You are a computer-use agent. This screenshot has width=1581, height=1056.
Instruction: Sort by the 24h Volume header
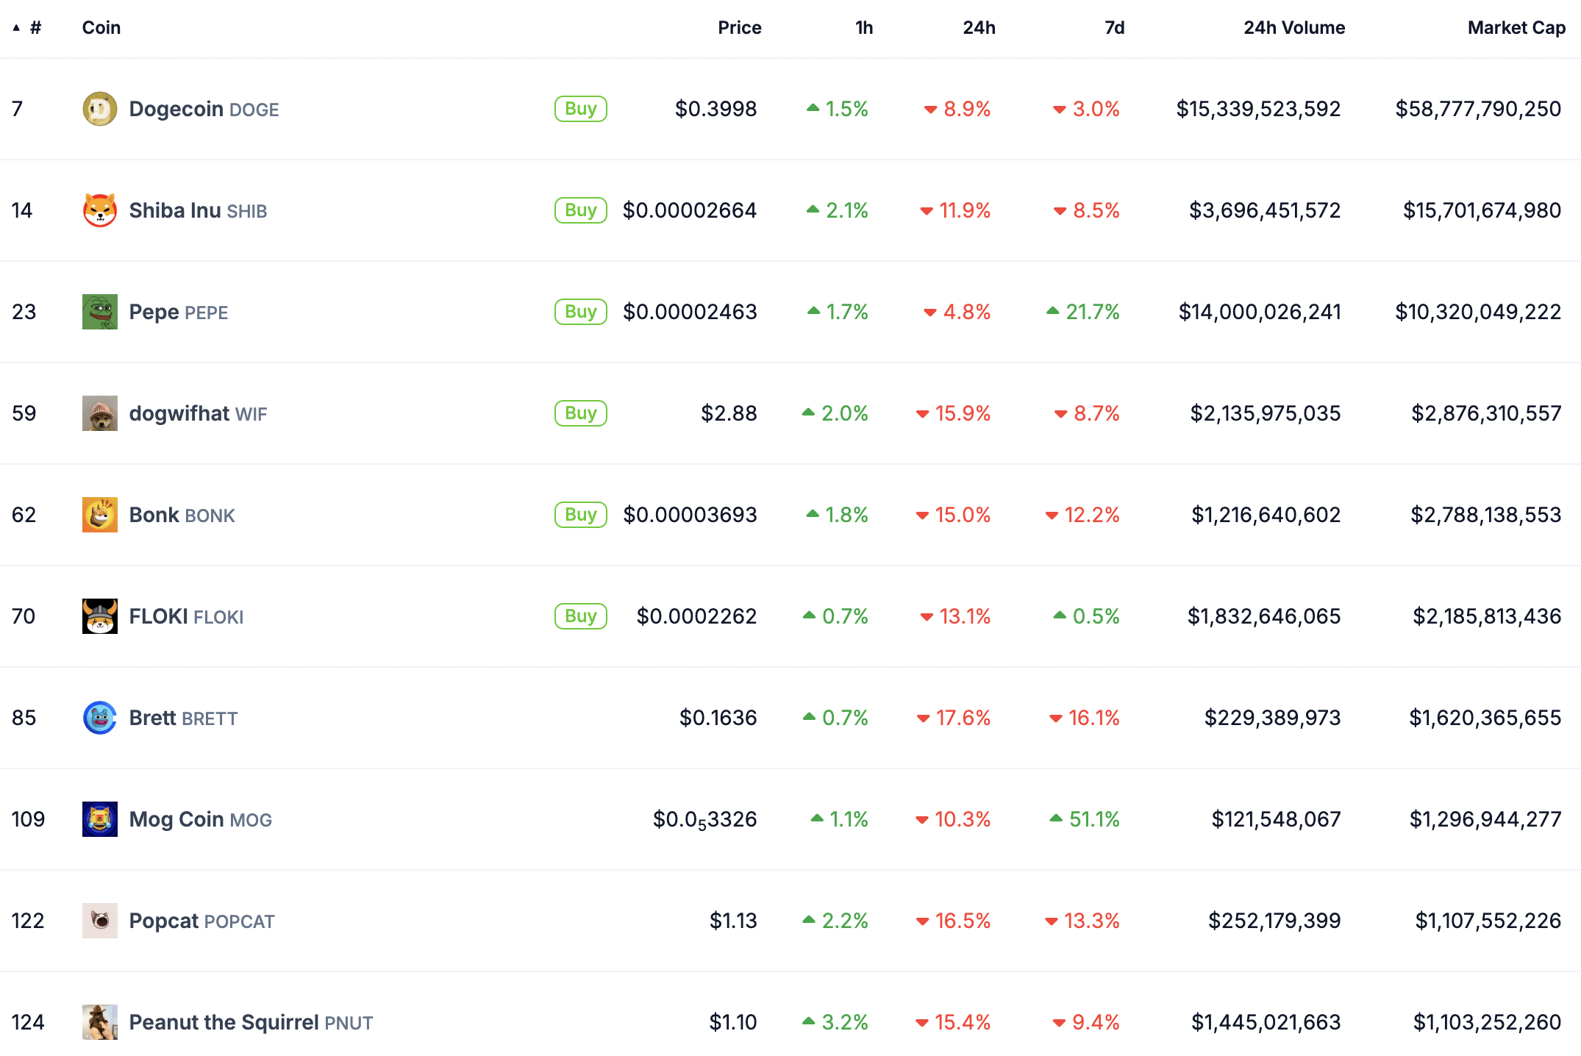click(x=1293, y=28)
